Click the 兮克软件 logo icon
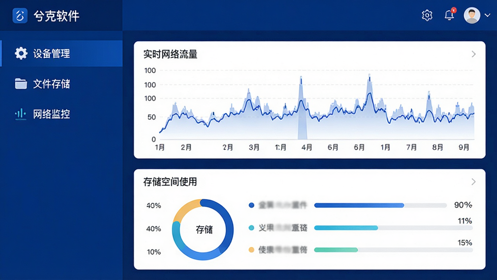 coord(19,16)
